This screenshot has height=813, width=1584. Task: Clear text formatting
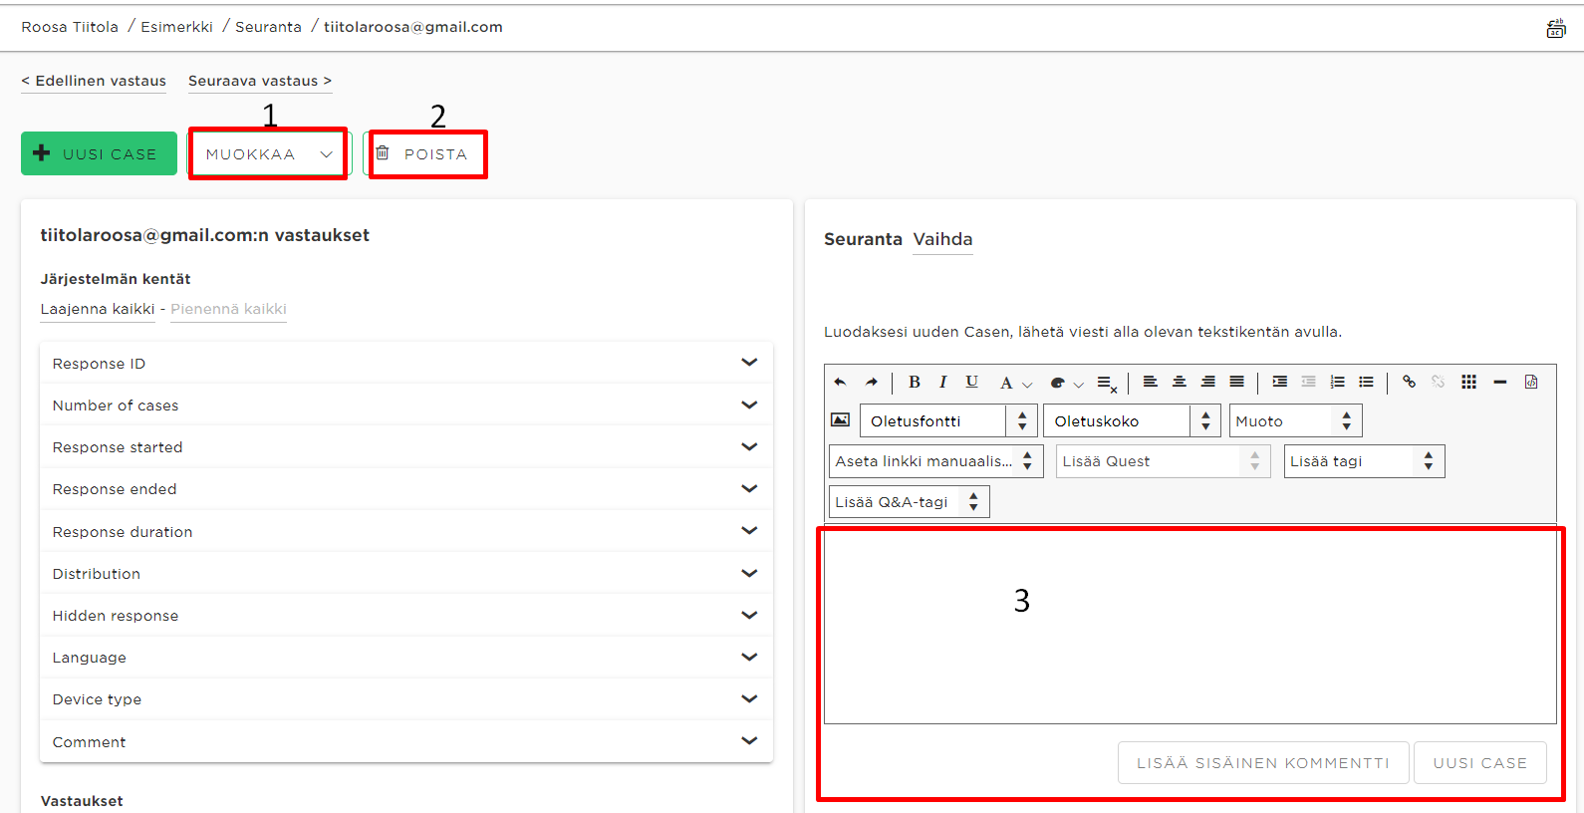(x=1106, y=383)
